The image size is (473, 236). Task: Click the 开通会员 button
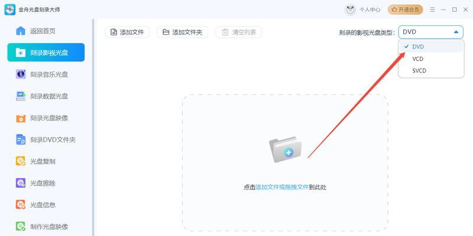[406, 9]
